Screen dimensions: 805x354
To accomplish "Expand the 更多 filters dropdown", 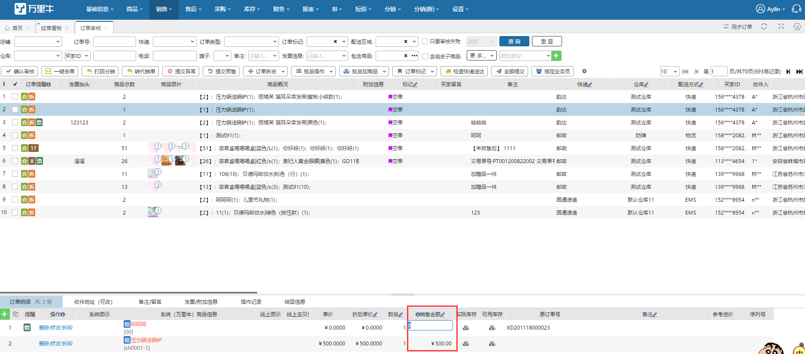I will tap(482, 56).
